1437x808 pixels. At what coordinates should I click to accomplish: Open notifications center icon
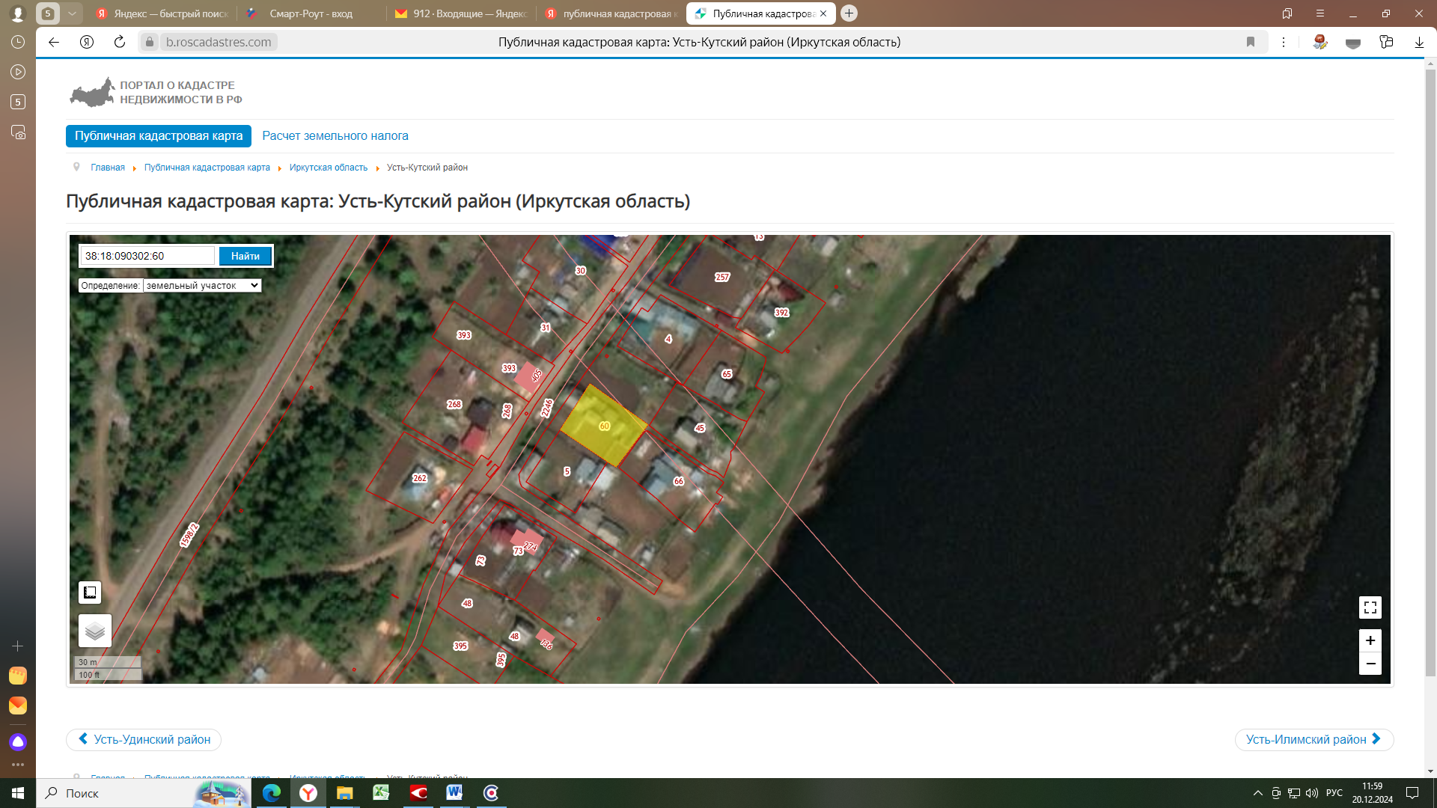click(1412, 793)
